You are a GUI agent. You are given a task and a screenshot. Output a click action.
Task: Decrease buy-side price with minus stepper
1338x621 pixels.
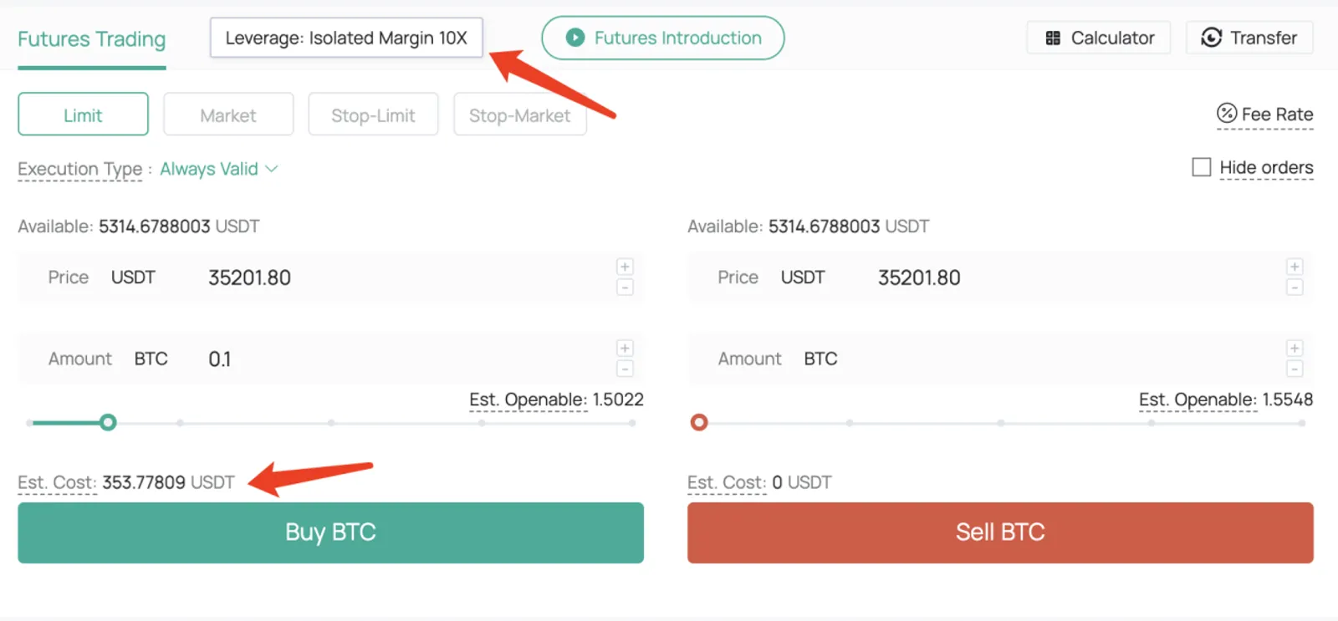tap(625, 288)
